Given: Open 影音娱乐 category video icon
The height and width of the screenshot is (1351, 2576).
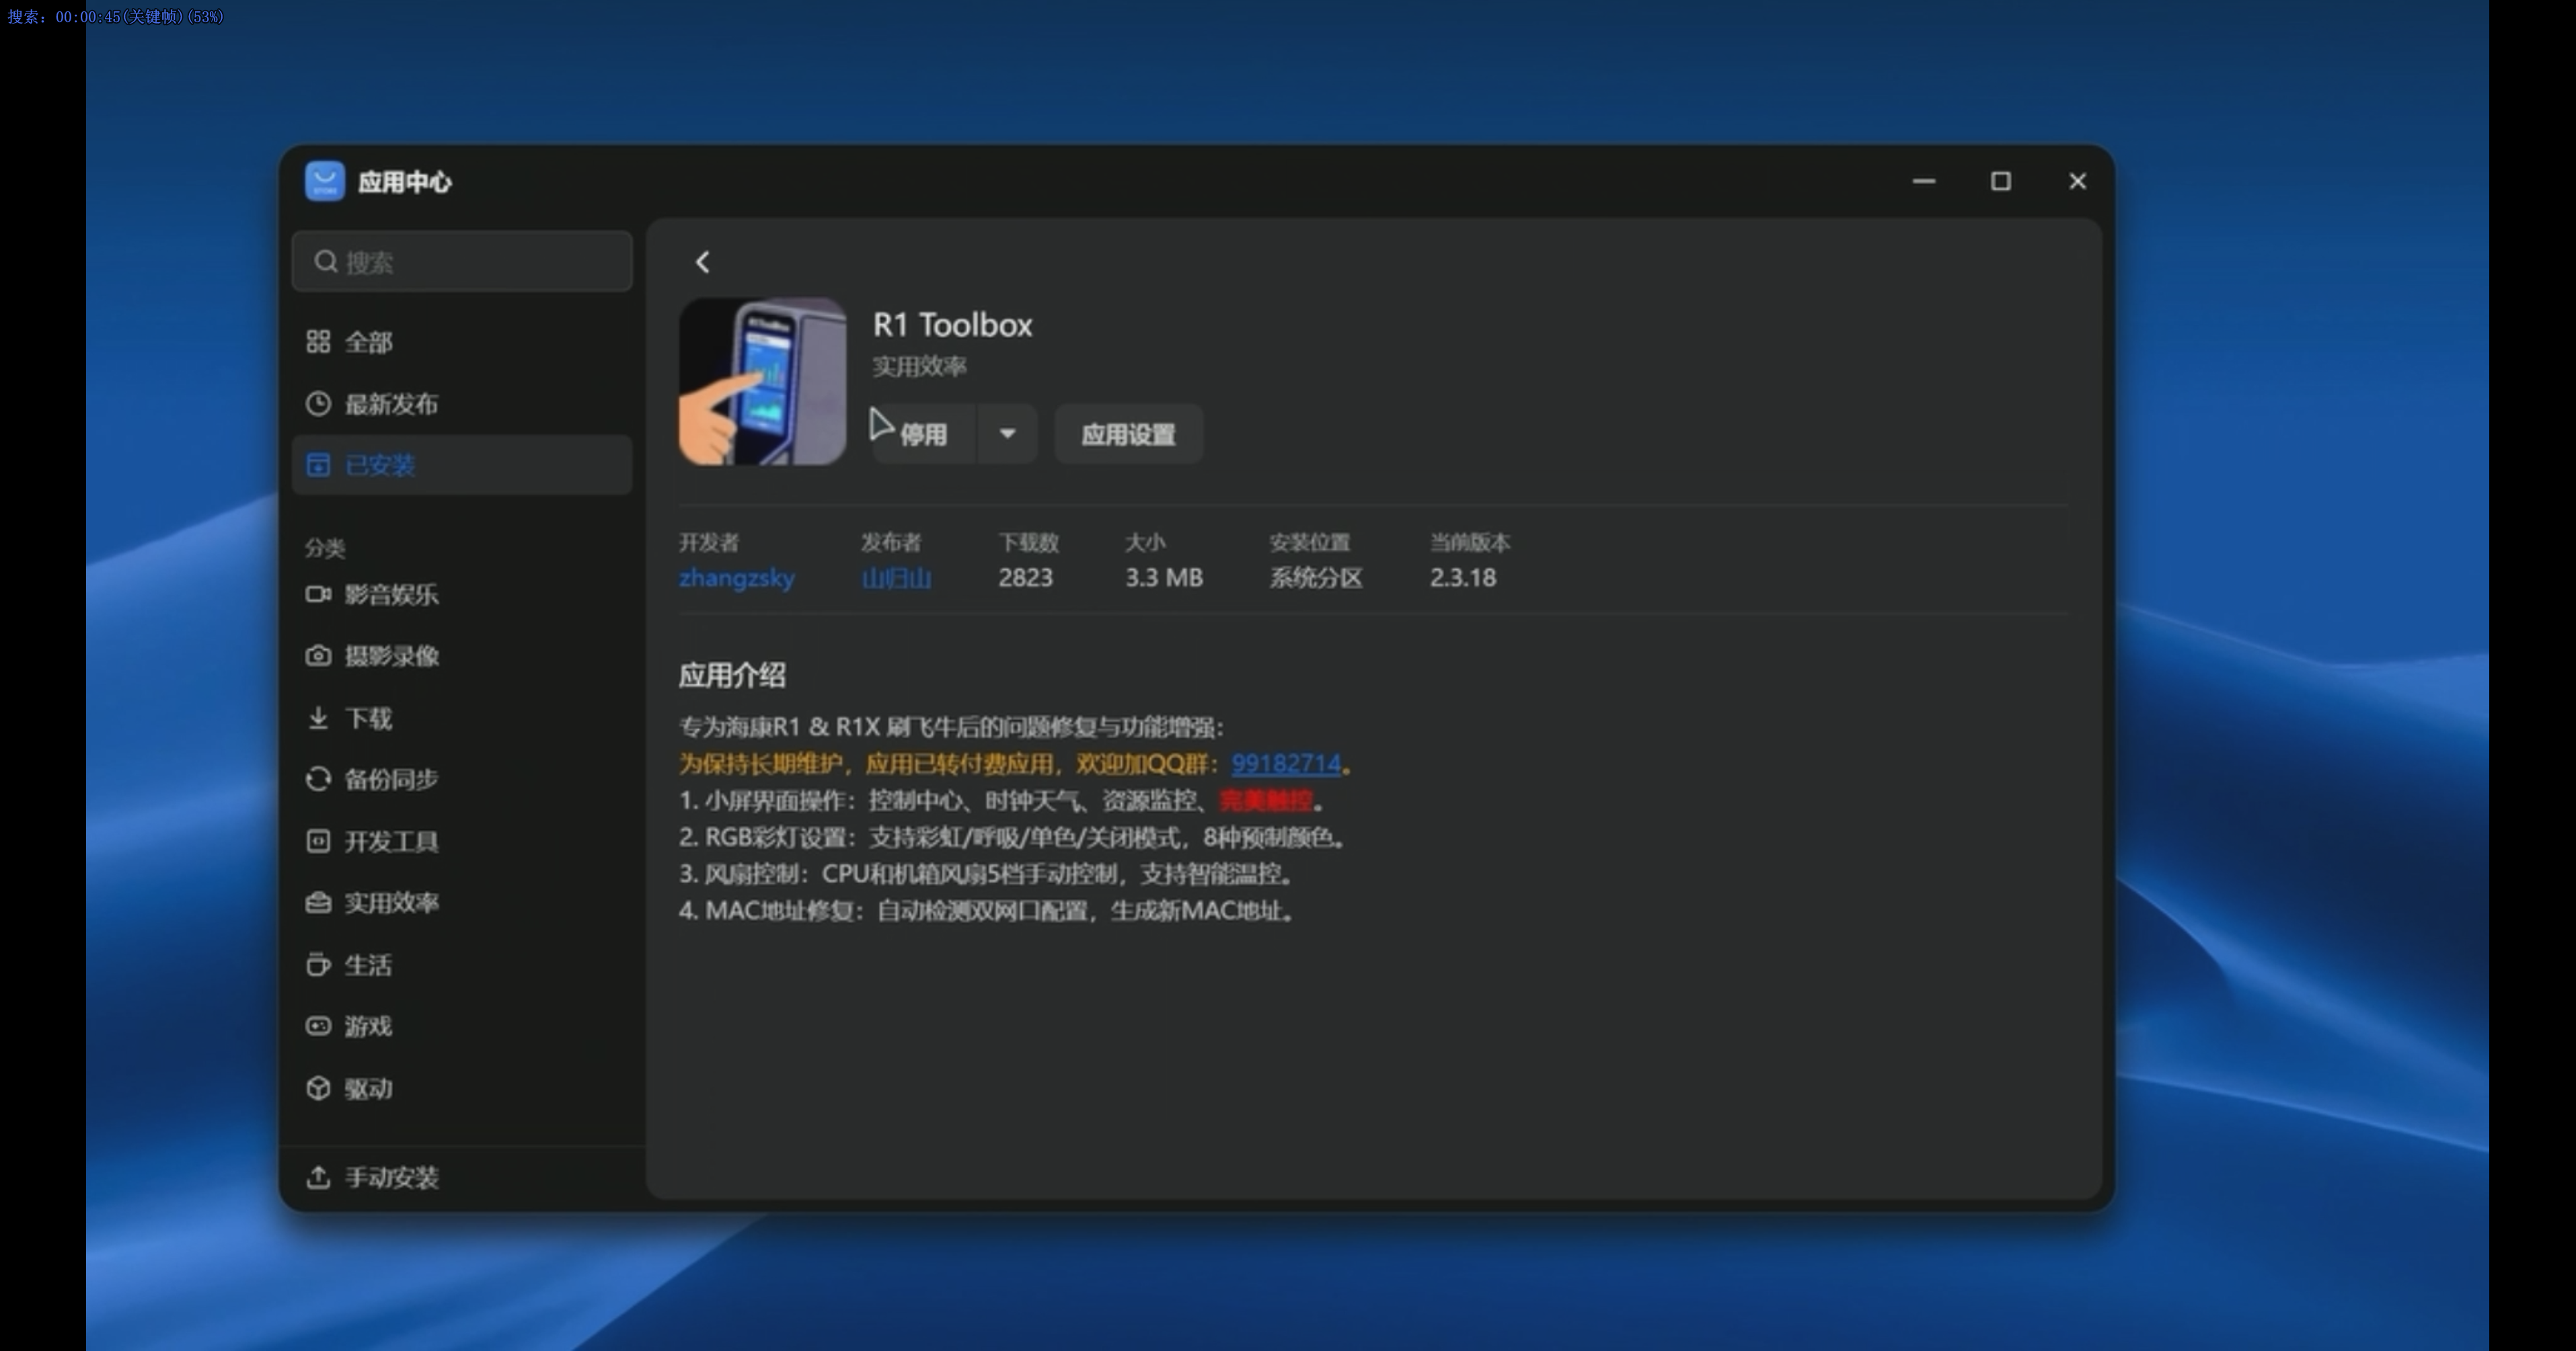Looking at the screenshot, I should click(x=318, y=595).
